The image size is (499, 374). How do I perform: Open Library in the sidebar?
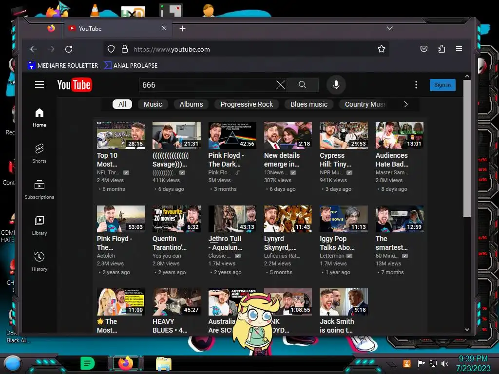(39, 225)
